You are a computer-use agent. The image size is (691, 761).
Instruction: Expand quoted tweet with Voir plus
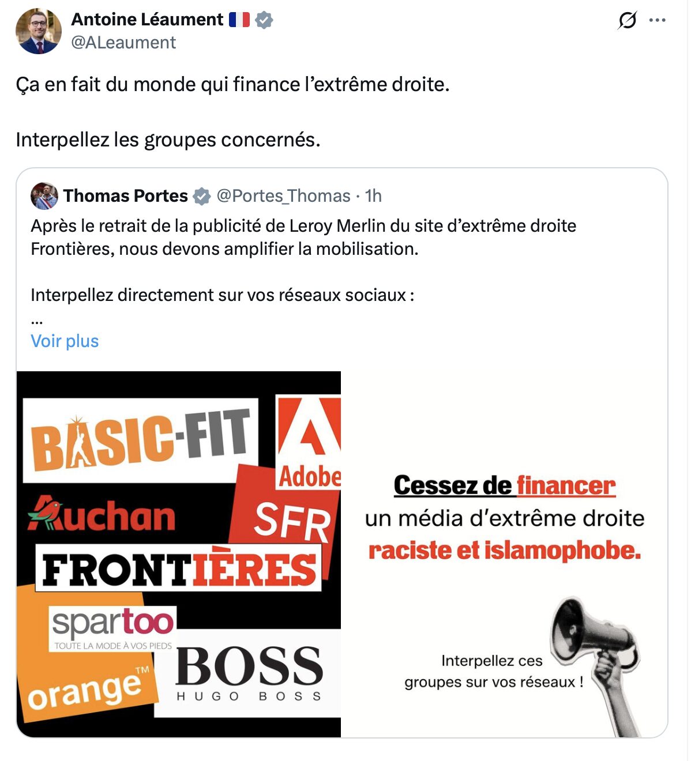65,341
